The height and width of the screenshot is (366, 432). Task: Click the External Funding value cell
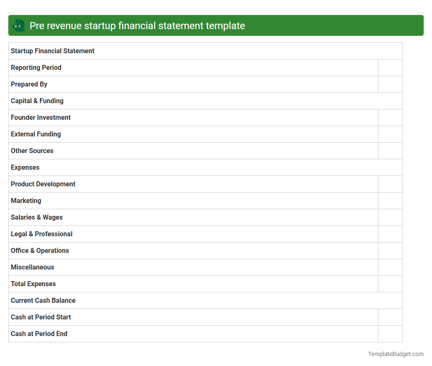click(x=390, y=134)
